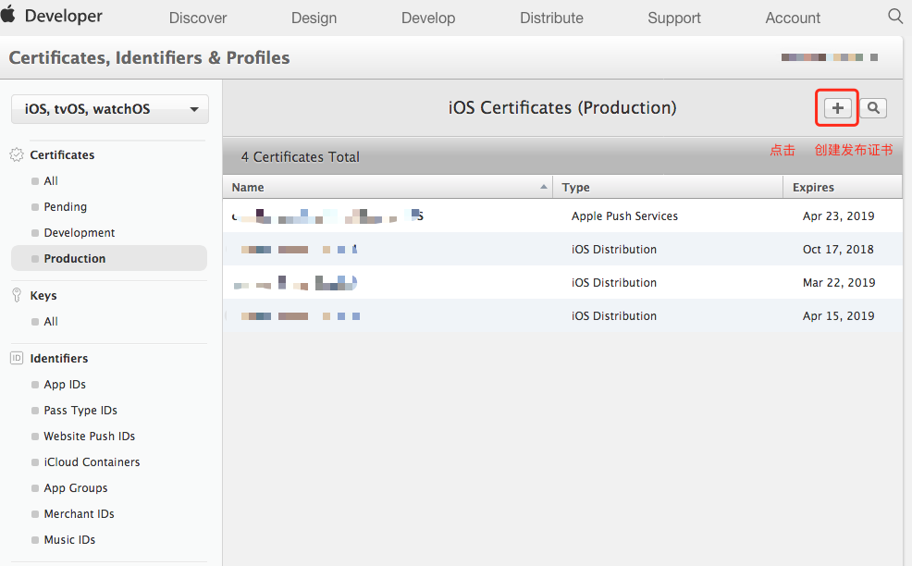Click the Expires column header
The image size is (912, 566).
(x=843, y=188)
